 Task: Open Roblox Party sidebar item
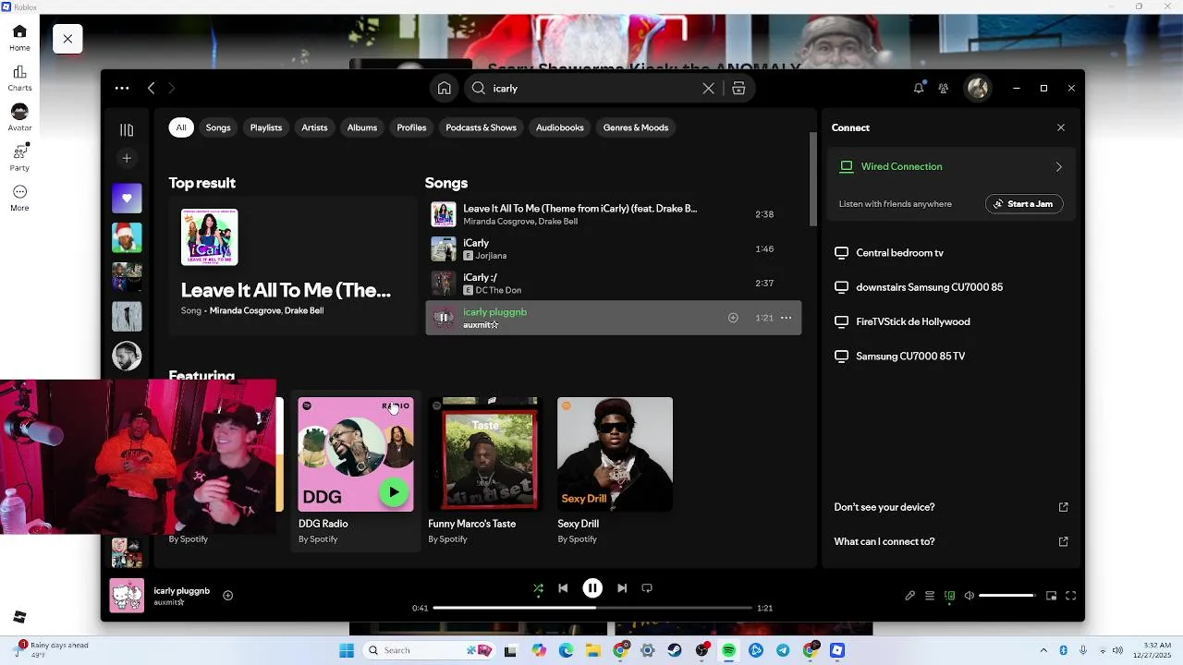[x=19, y=158]
